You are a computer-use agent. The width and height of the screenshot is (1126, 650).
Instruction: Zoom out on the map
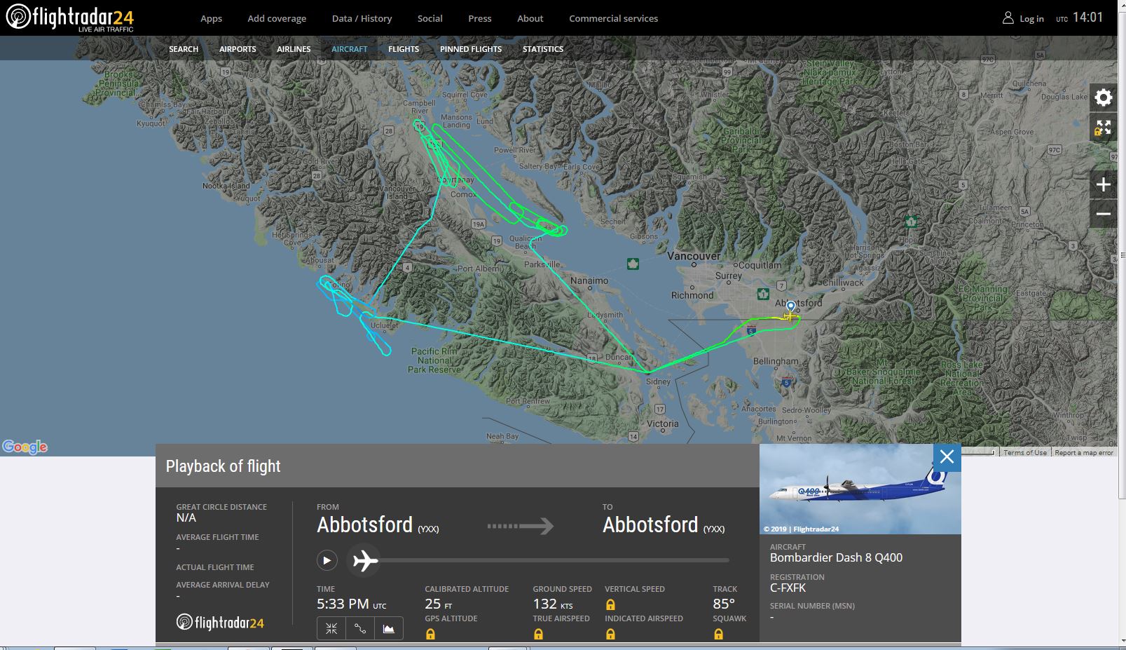coord(1103,214)
